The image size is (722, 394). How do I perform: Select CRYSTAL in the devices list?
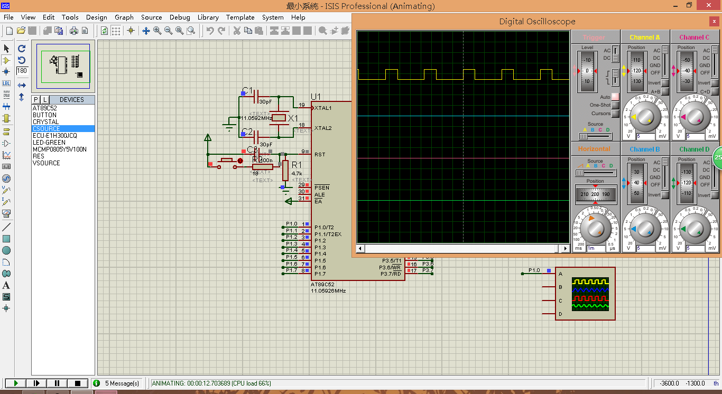[46, 122]
